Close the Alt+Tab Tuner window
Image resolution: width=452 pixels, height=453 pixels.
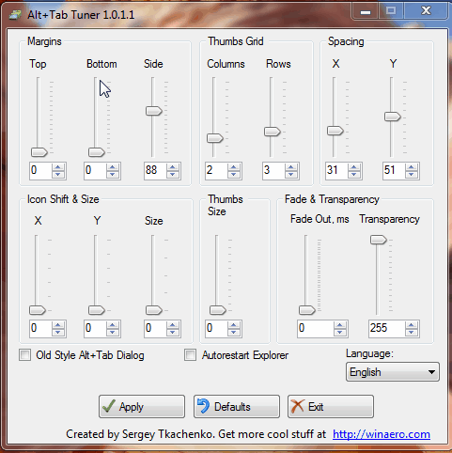(426, 11)
